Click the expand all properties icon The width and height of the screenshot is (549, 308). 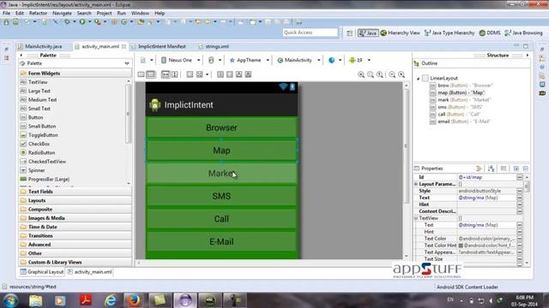pyautogui.click(x=516, y=169)
